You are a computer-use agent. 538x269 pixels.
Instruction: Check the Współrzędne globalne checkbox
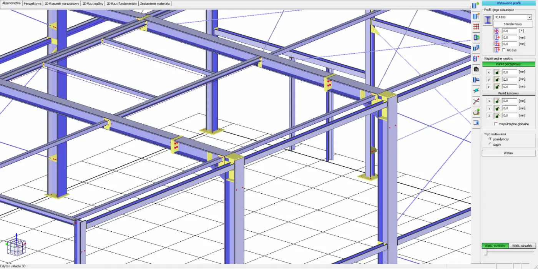coord(496,124)
